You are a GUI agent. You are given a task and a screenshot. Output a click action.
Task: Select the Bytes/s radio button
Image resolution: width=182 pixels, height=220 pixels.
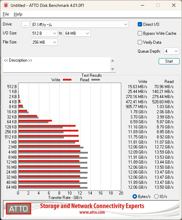(x=135, y=197)
